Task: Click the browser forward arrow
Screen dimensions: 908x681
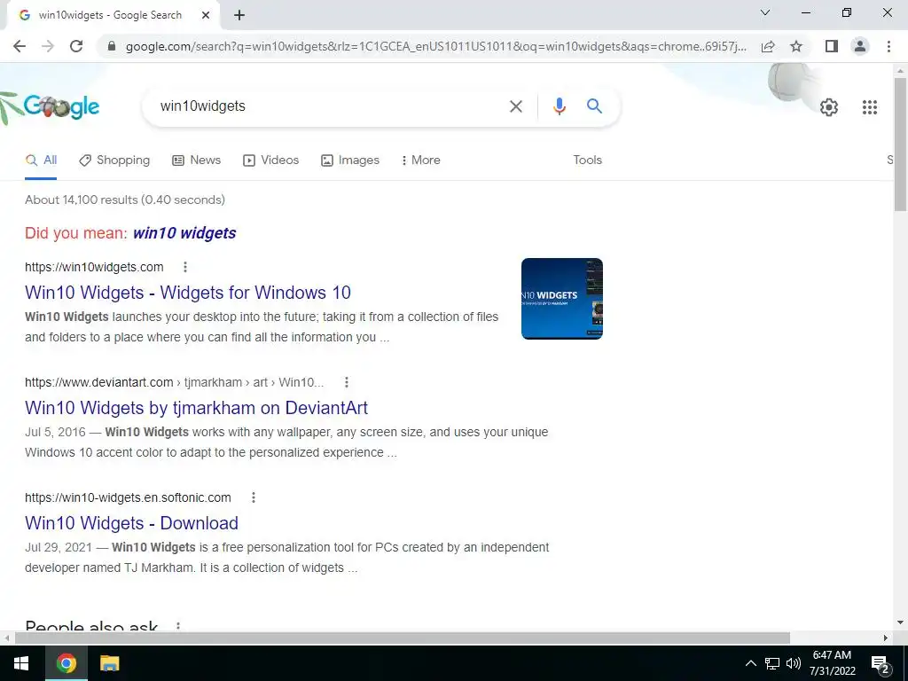Action: [x=48, y=46]
